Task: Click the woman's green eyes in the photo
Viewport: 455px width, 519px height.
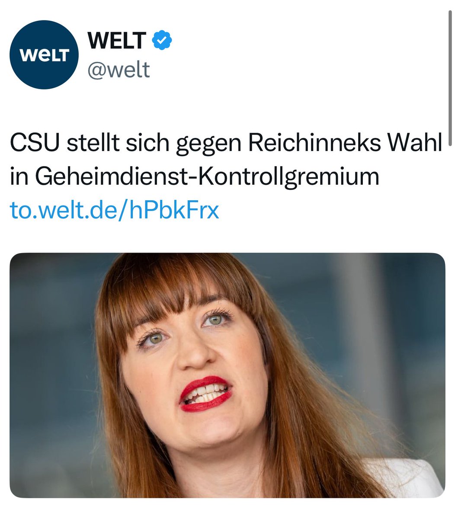Action: coord(184,329)
